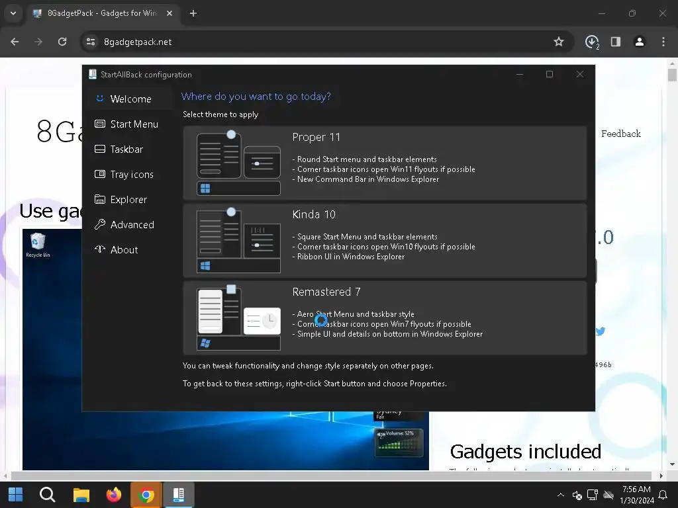Image resolution: width=678 pixels, height=508 pixels.
Task: Click the Twitter bird icon on webpage
Action: pyautogui.click(x=600, y=331)
